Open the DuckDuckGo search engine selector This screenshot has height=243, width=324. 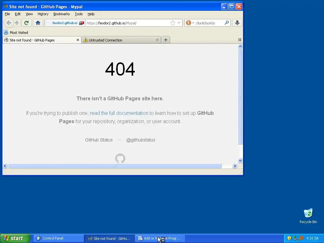point(190,23)
